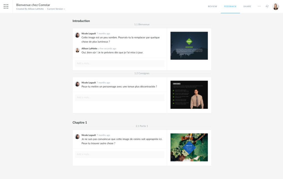The width and height of the screenshot is (283, 179).
Task: Click Allison LaMotte's avatar next to her reply
Action: coord(78,50)
